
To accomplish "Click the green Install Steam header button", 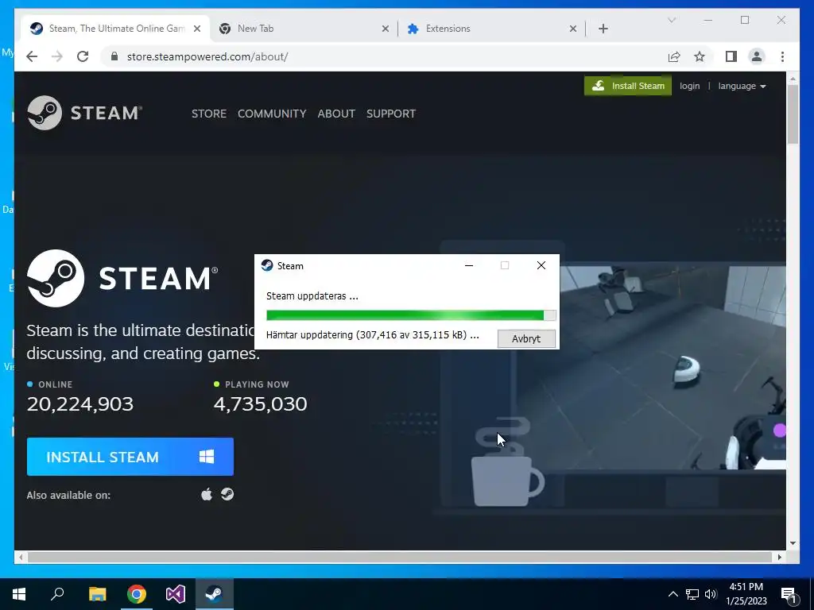I will 628,86.
